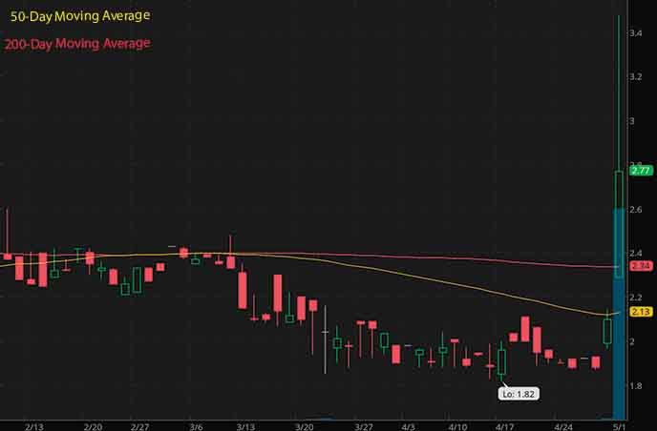Click the 2.6 price axis label
657x431 pixels.
[x=636, y=209]
